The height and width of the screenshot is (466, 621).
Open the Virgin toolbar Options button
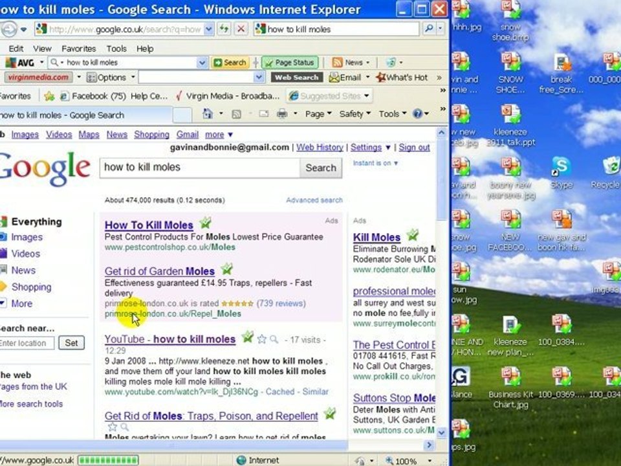(107, 77)
